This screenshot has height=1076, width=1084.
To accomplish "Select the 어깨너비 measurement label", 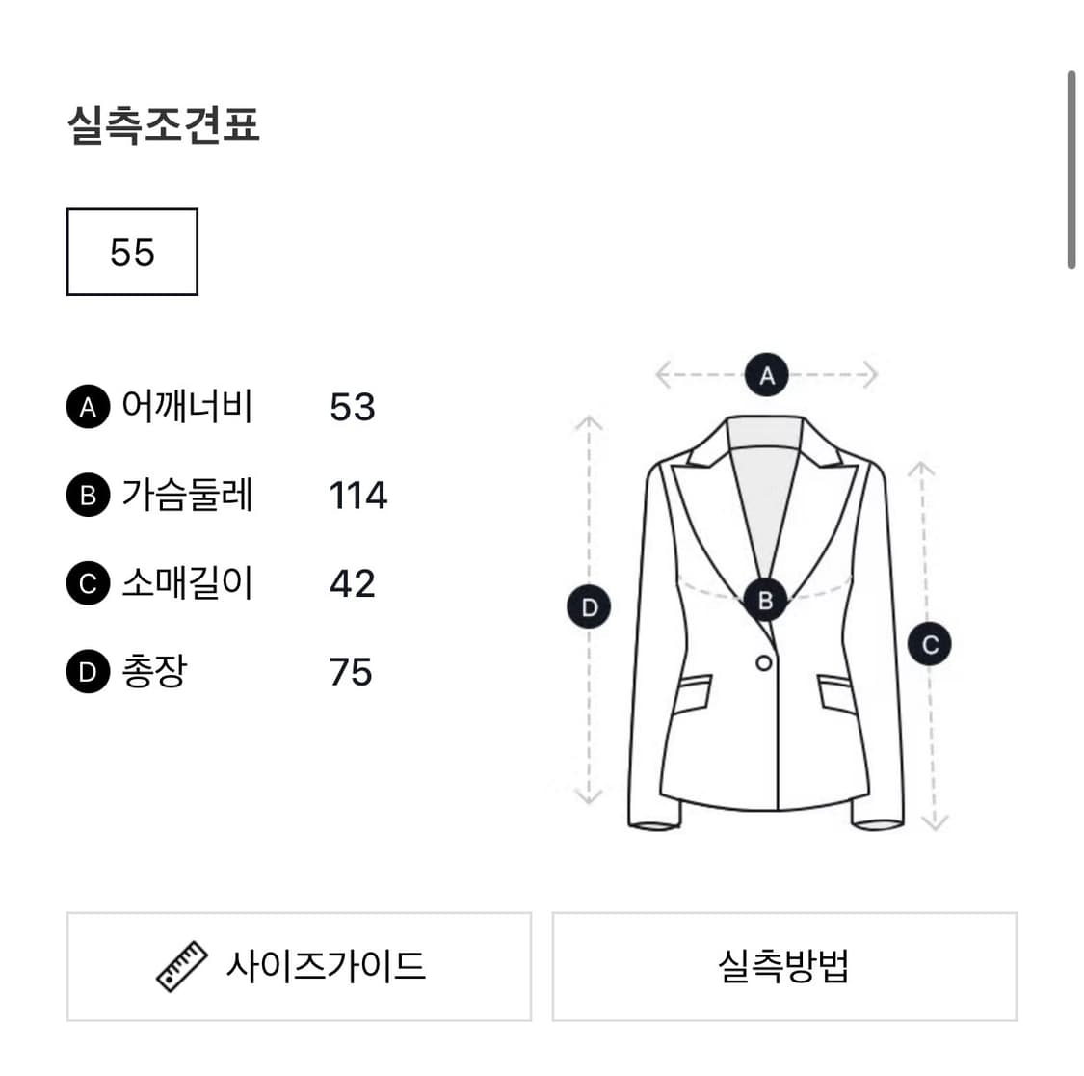I will (189, 408).
